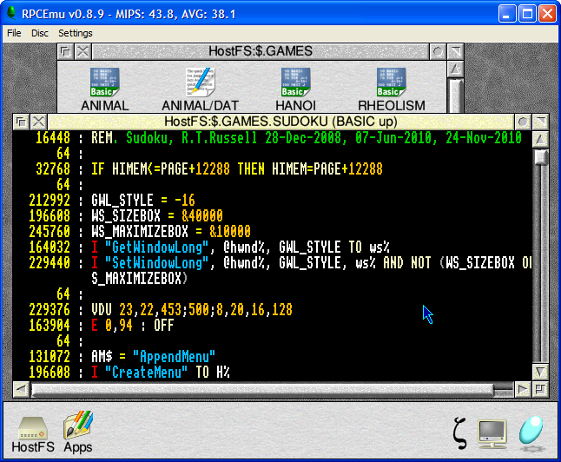Click scroll down arrow in SUDOKU editor
Image resolution: width=561 pixels, height=462 pixels.
pyautogui.click(x=540, y=372)
